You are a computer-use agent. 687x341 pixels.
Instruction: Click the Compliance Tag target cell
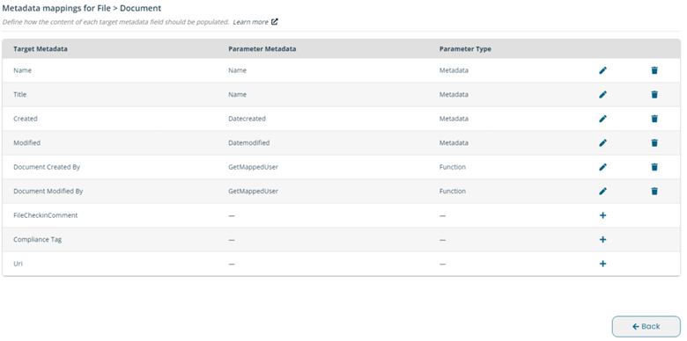coord(38,240)
